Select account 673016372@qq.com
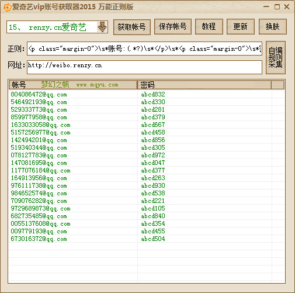This screenshot has width=295, height=293. click(39, 239)
